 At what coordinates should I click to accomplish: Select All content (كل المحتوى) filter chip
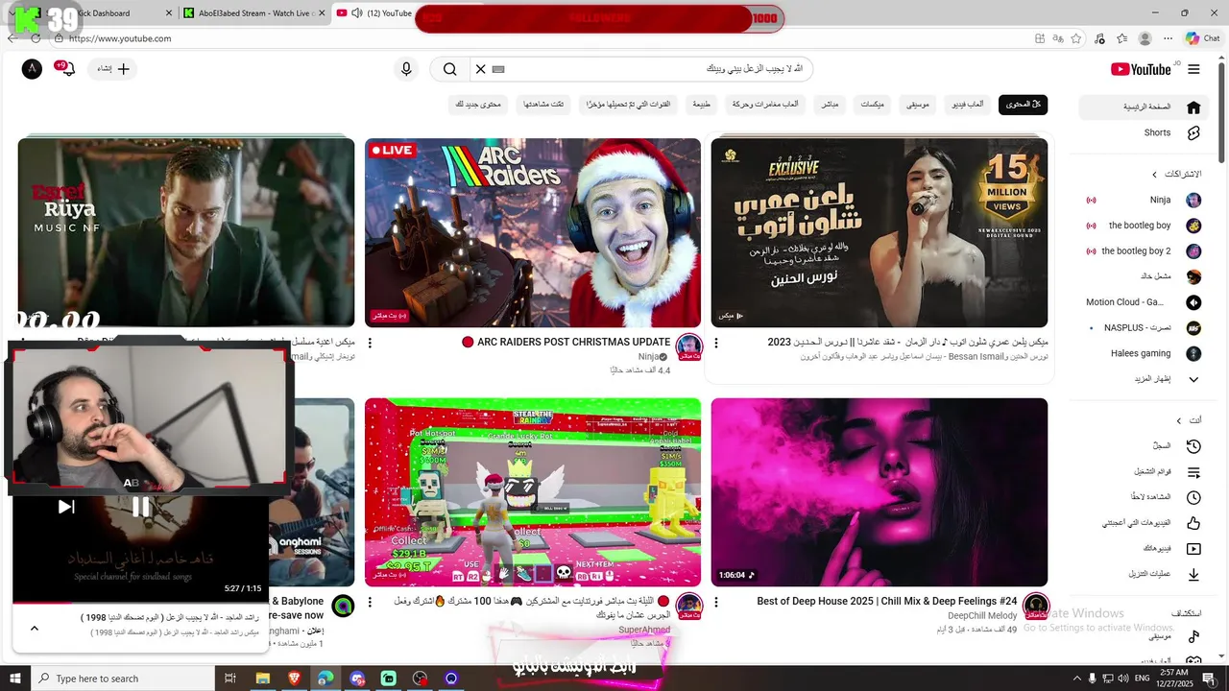1023,104
